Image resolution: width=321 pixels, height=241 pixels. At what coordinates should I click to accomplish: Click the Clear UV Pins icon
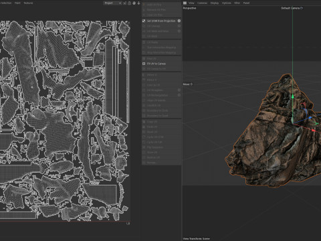point(144,15)
